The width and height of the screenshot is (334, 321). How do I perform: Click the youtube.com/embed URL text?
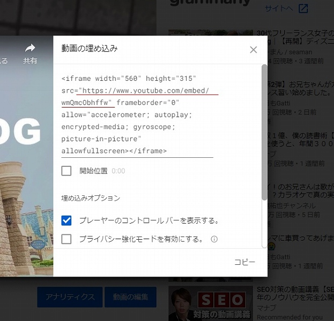point(145,90)
